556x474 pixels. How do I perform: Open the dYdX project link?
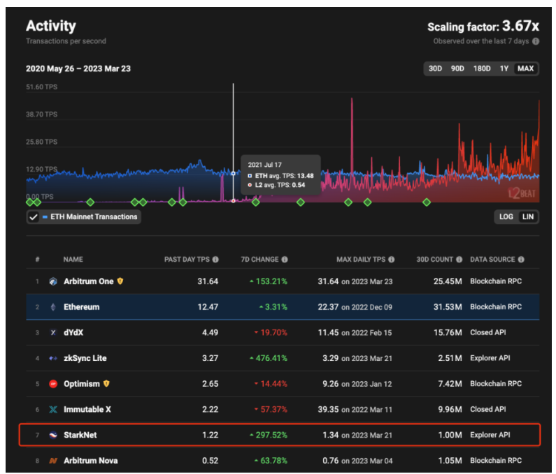pos(73,333)
